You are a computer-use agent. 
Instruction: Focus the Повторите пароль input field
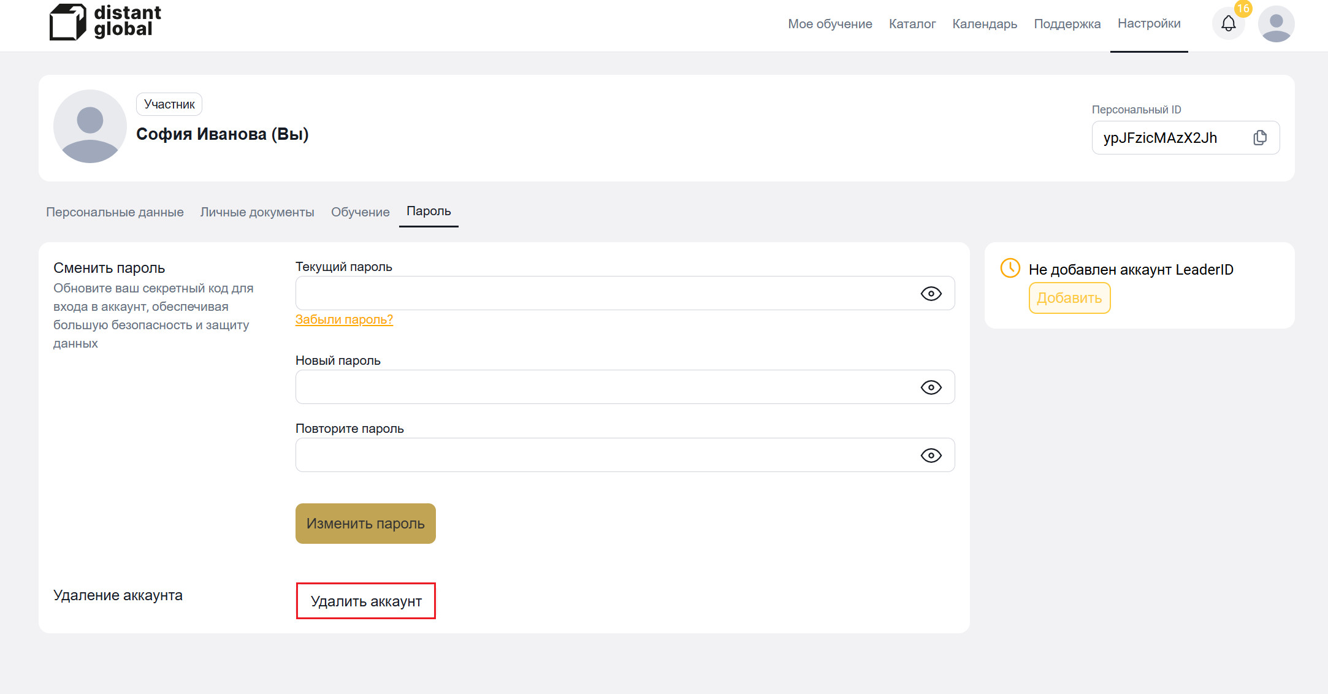pos(625,455)
